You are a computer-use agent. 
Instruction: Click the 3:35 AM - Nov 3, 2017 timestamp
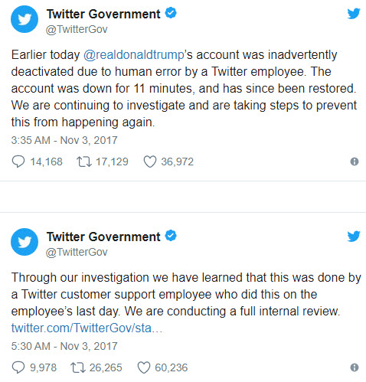(64, 140)
